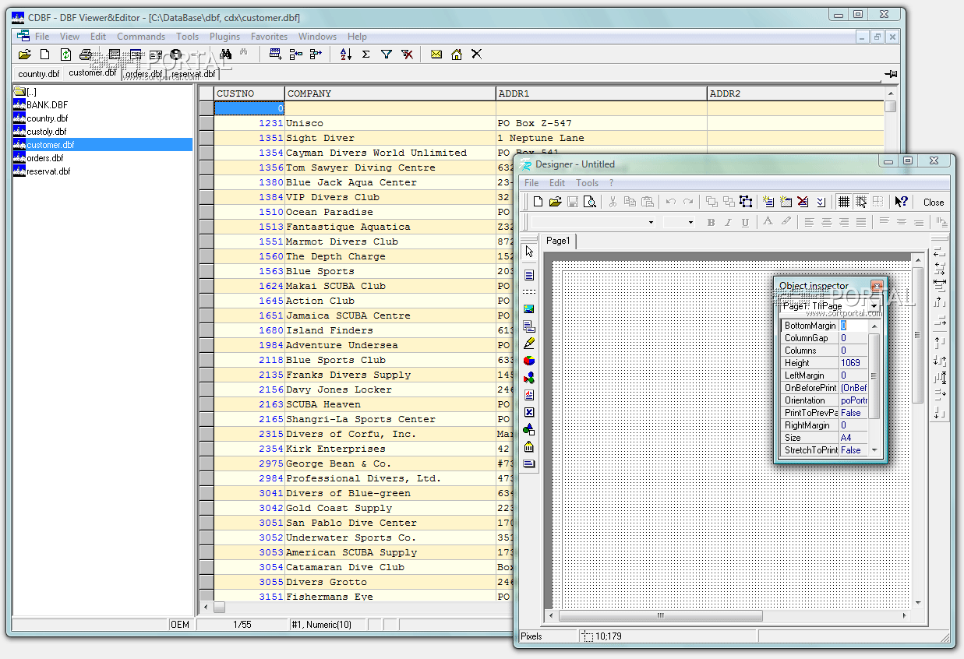Toggle underline text formatting
This screenshot has width=964, height=659.
tap(745, 222)
